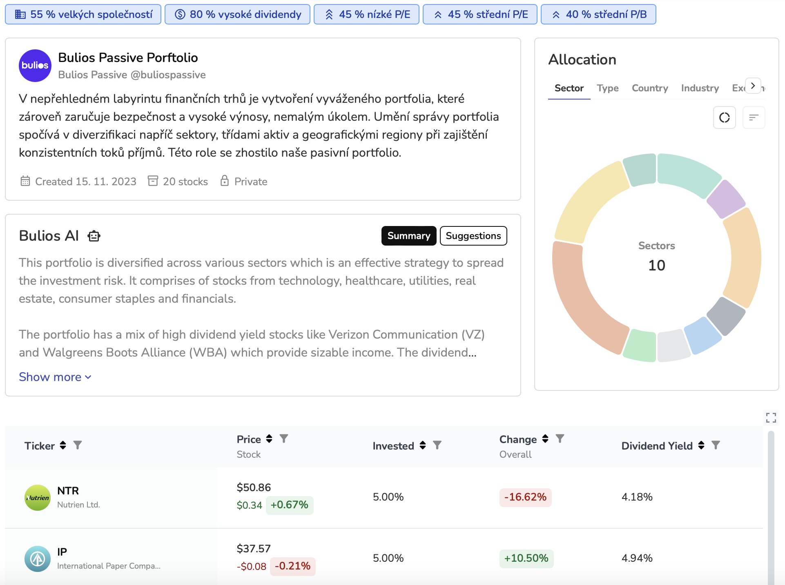Open the @buliospassive profile link
Image resolution: width=785 pixels, height=585 pixels.
(x=168, y=75)
